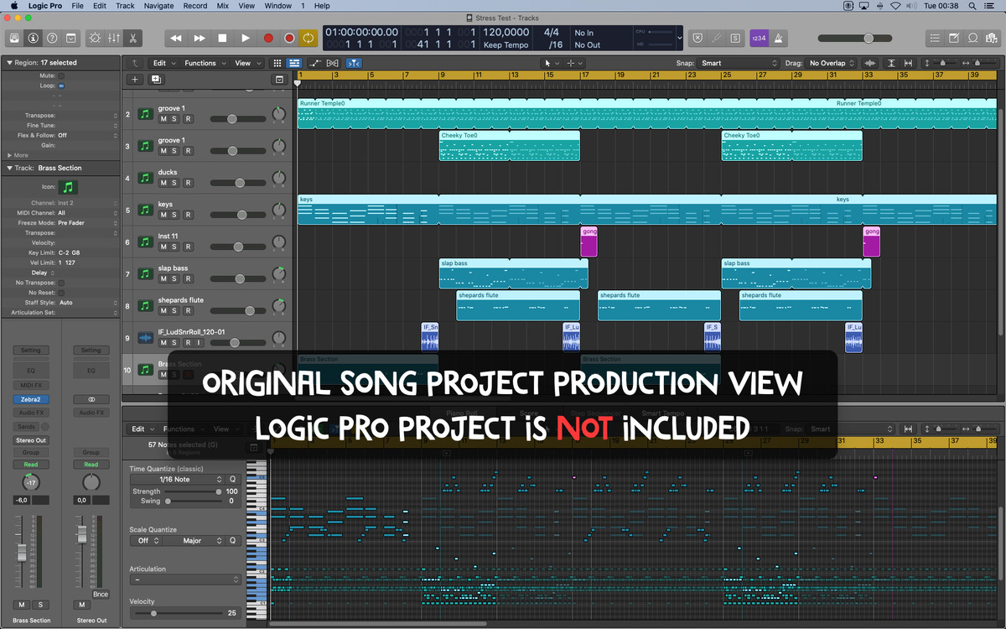Toggle the Catch Playhead button

(x=354, y=63)
